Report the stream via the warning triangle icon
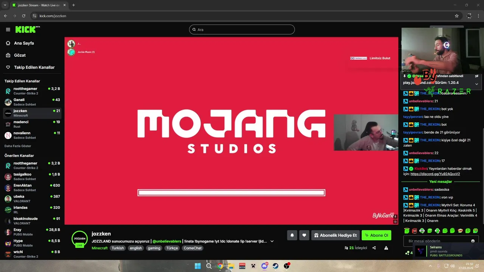 (x=386, y=248)
